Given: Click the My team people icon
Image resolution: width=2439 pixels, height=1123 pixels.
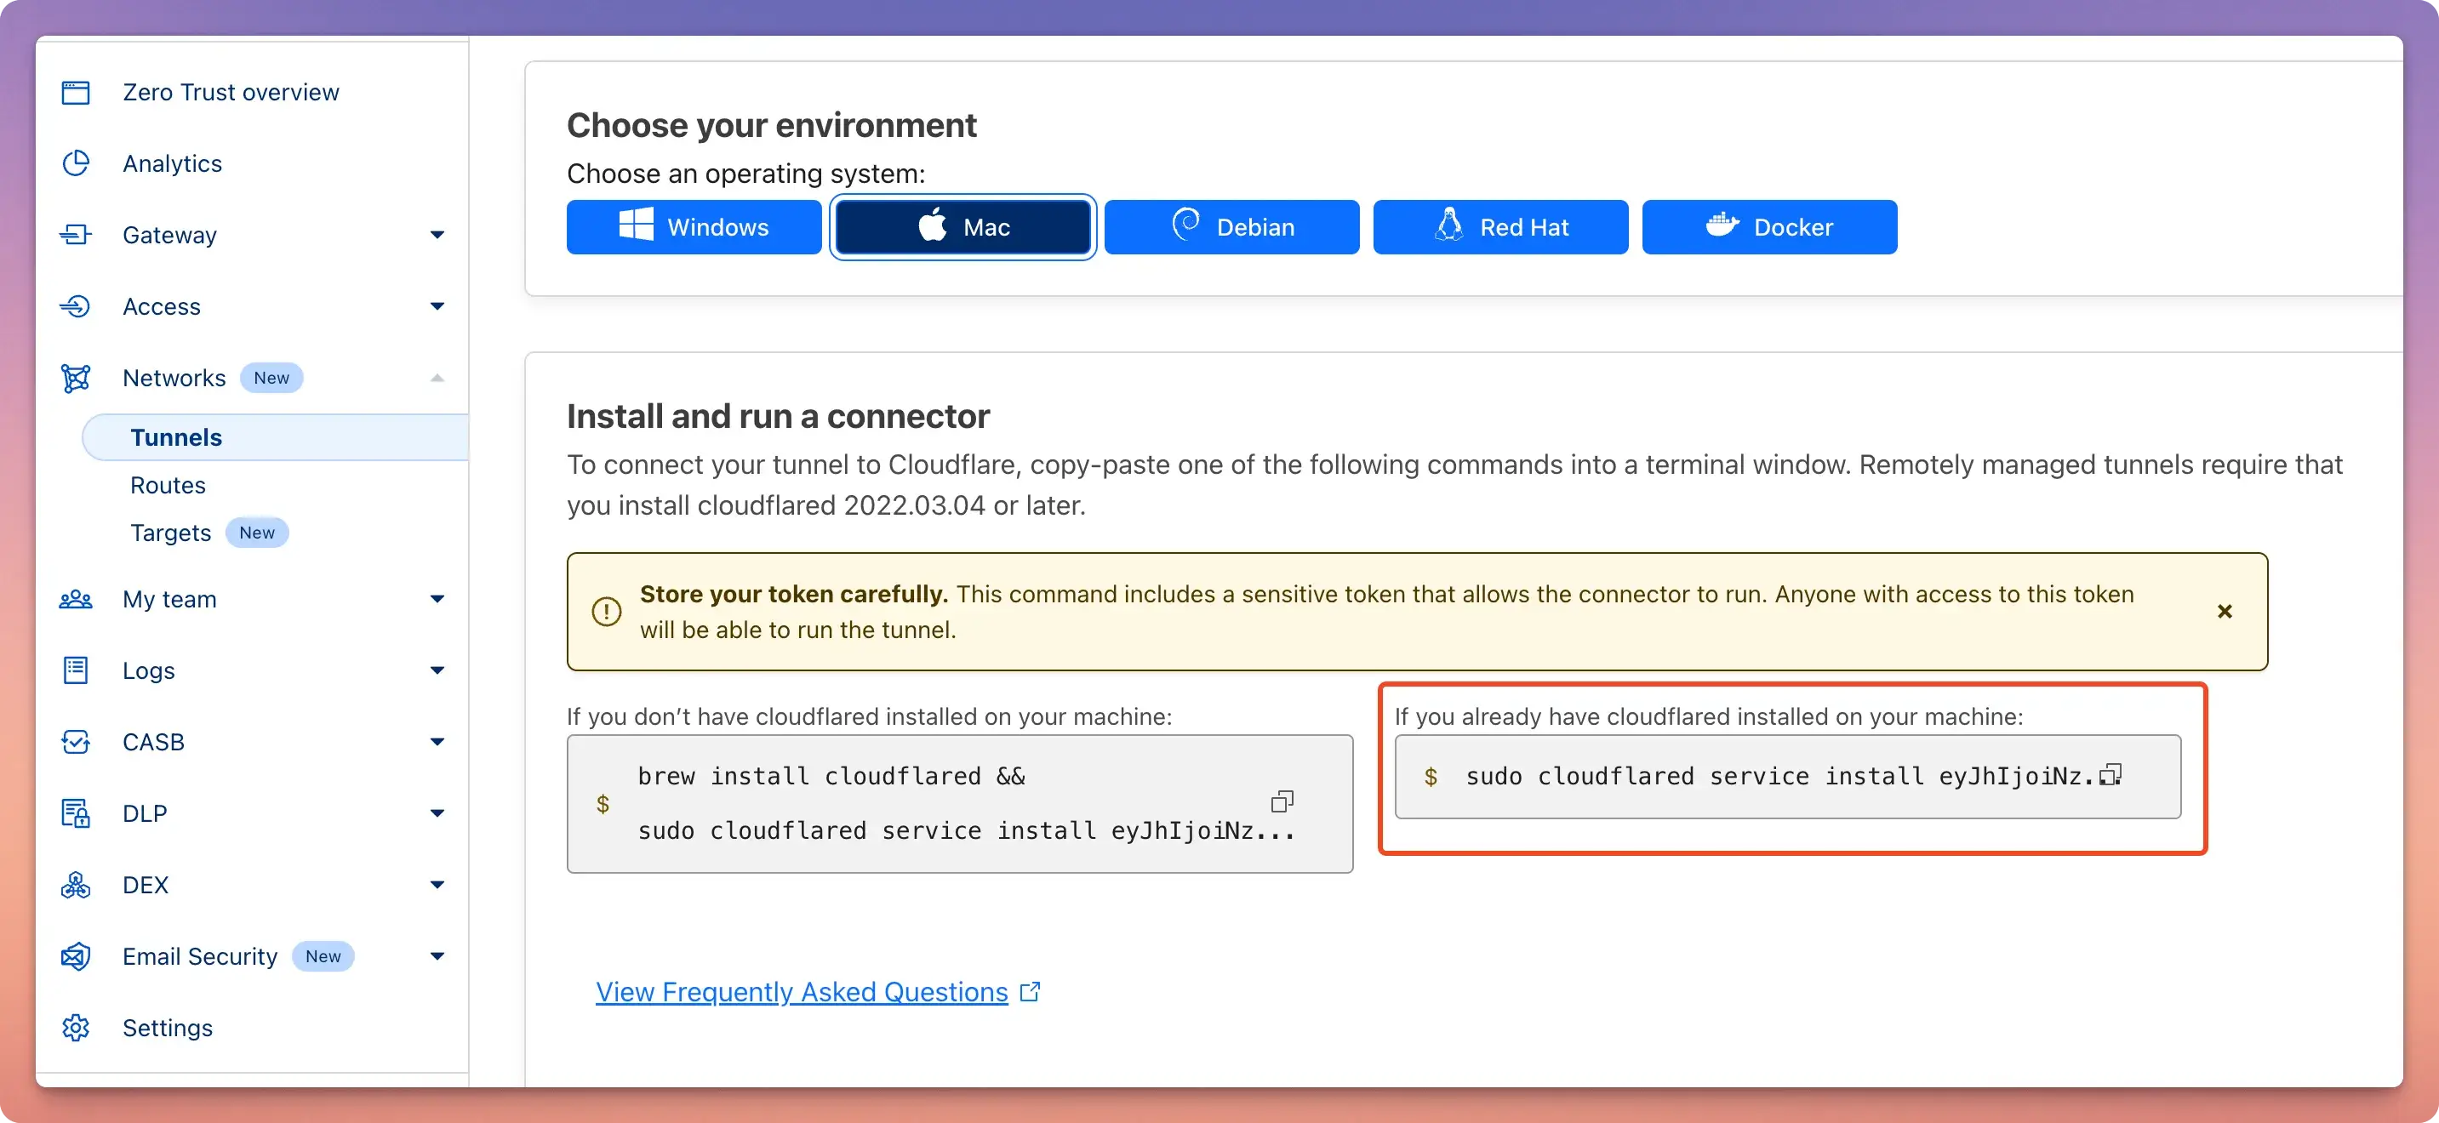Looking at the screenshot, I should (x=76, y=600).
